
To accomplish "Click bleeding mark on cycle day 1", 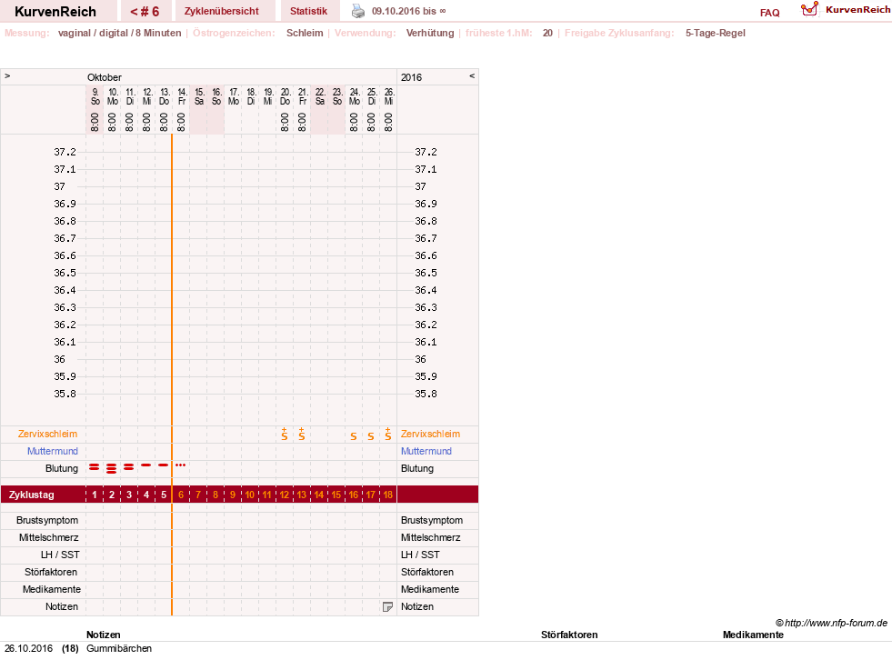I will (95, 467).
